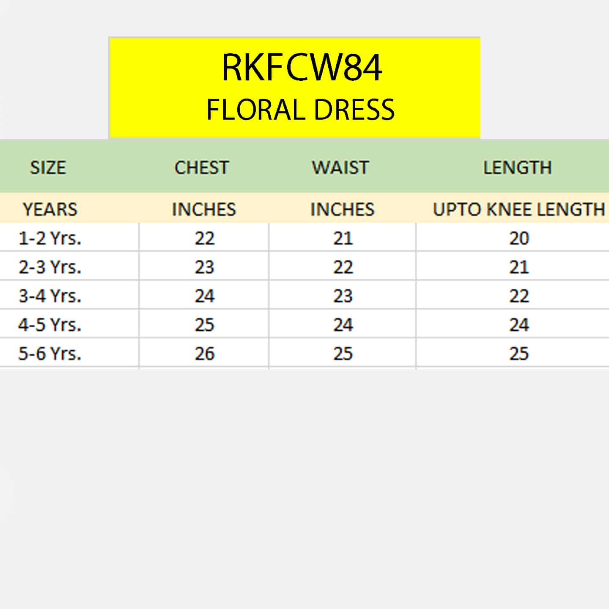
Task: Click waist value 22 for 2-3 Yrs.
Action: coord(343,267)
